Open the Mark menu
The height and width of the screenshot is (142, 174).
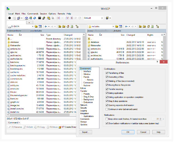coord(18,14)
